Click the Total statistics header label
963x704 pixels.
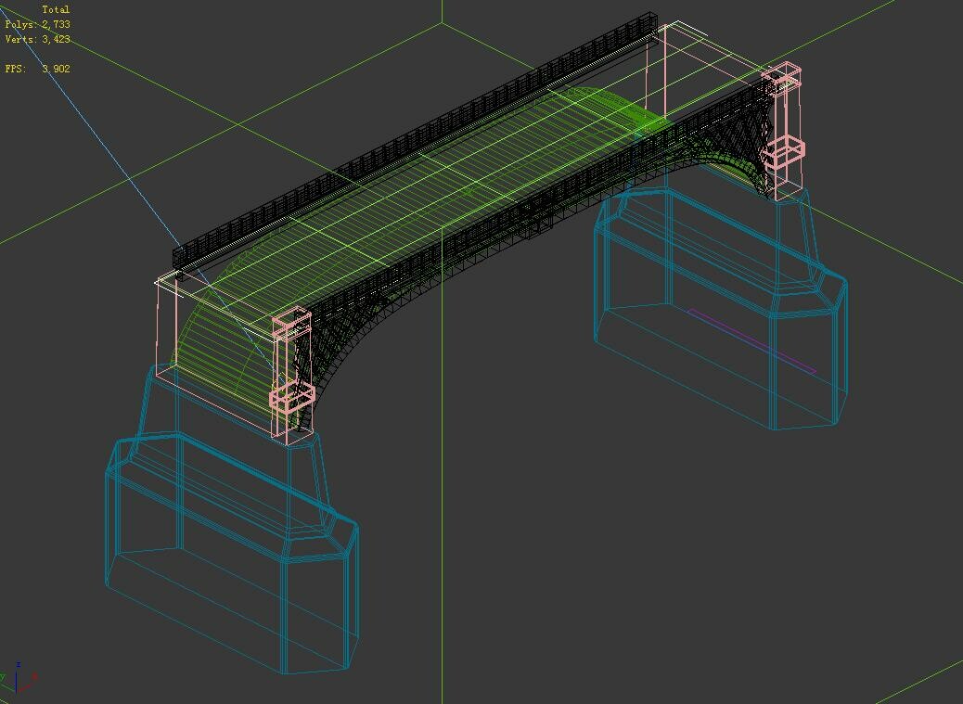(x=56, y=7)
